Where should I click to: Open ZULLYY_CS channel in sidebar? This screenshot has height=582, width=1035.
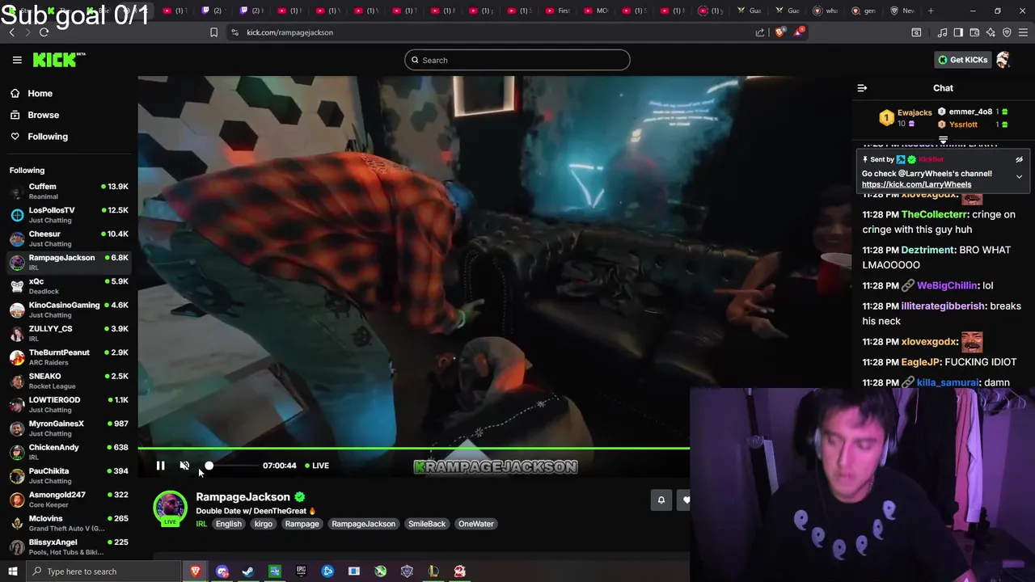[69, 333]
